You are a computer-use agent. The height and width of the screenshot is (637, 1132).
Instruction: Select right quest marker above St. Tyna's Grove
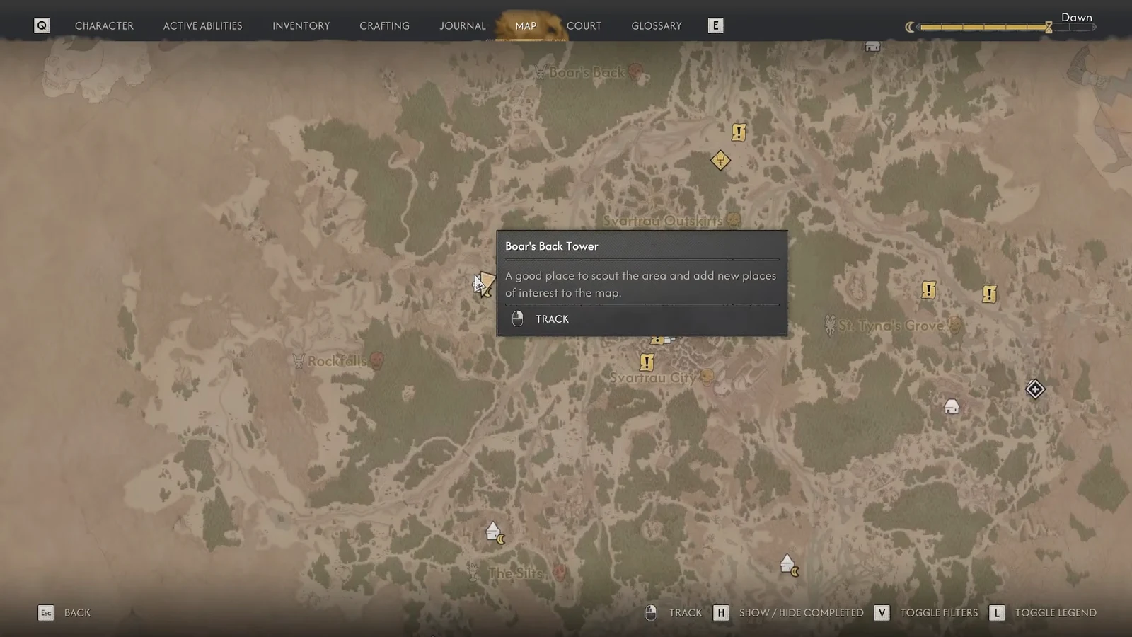990,294
